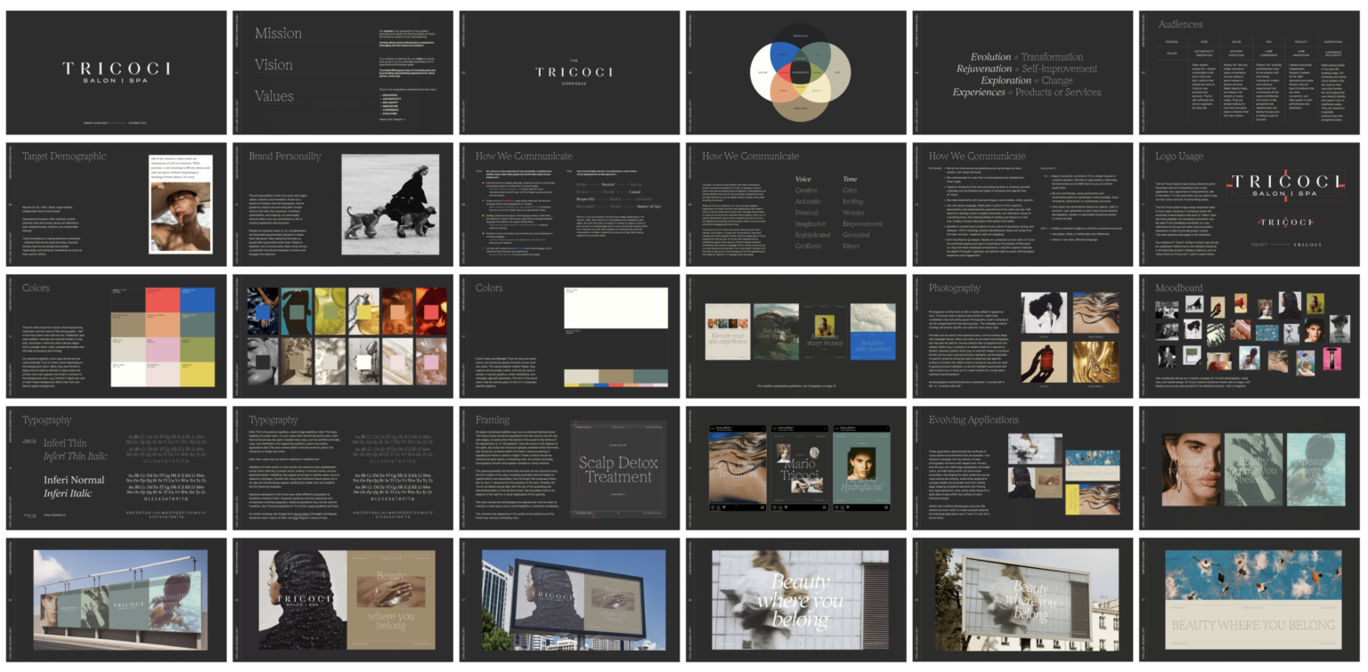Screen dimensions: 1368x672
Task: Select the Evolution ≠ Transformation slide
Action: 1022,72
